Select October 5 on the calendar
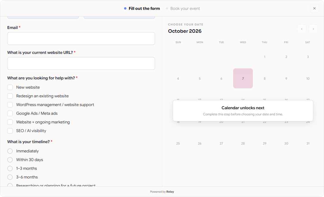Image resolution: width=324 pixels, height=197 pixels. (200, 79)
